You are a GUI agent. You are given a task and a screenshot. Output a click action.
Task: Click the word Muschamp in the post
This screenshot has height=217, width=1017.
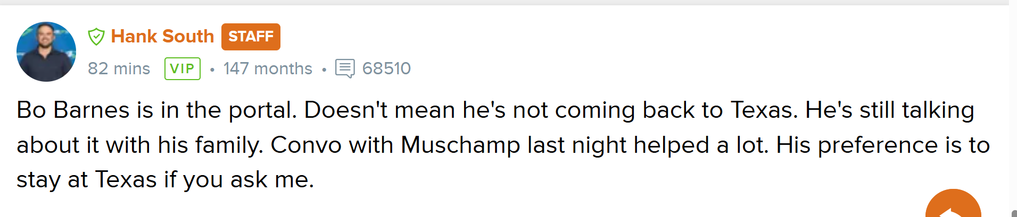[x=460, y=145]
